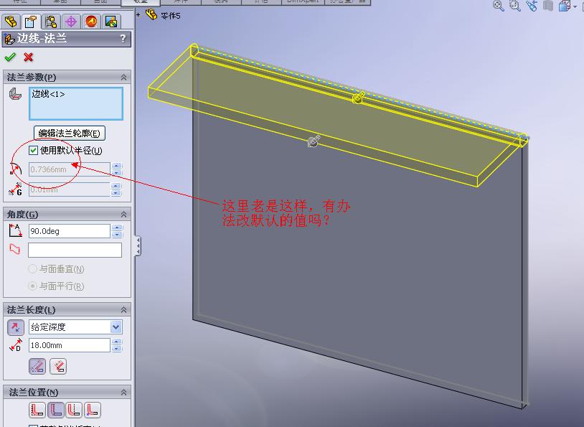Open View Orientation dropdown arrow
The width and height of the screenshot is (584, 427).
pos(575,6)
